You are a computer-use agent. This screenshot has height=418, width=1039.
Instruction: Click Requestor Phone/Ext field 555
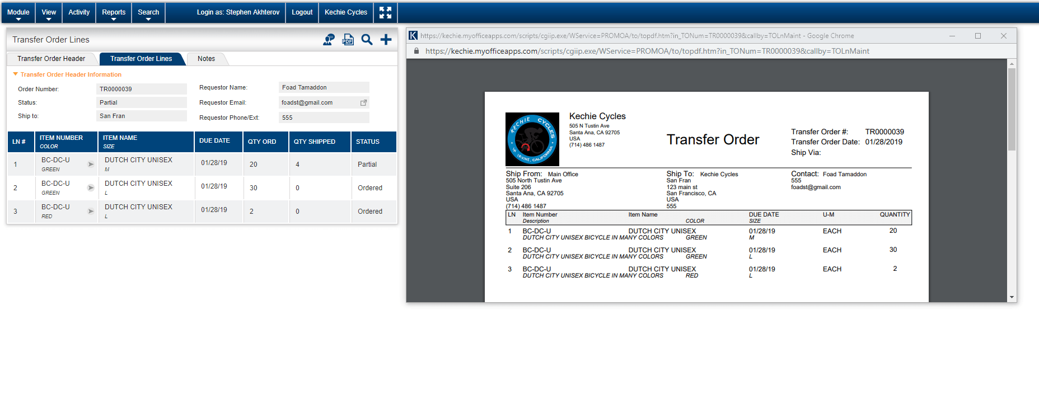324,118
